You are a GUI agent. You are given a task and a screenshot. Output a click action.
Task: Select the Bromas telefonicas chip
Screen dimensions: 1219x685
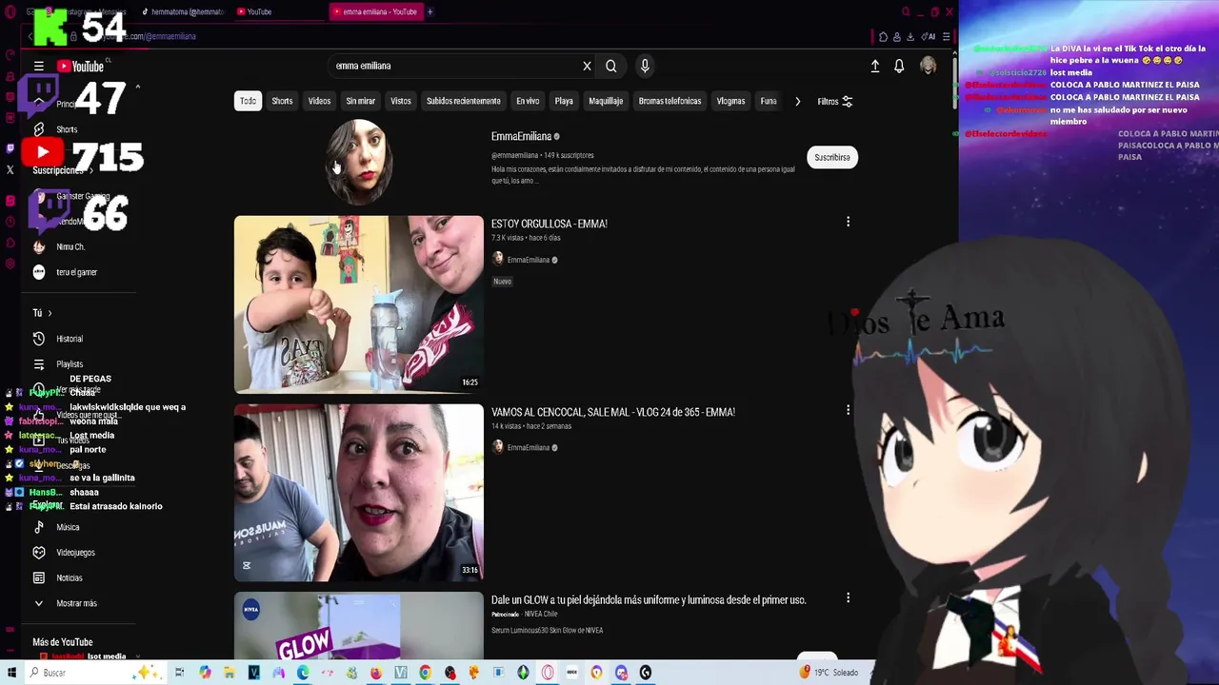[669, 101]
